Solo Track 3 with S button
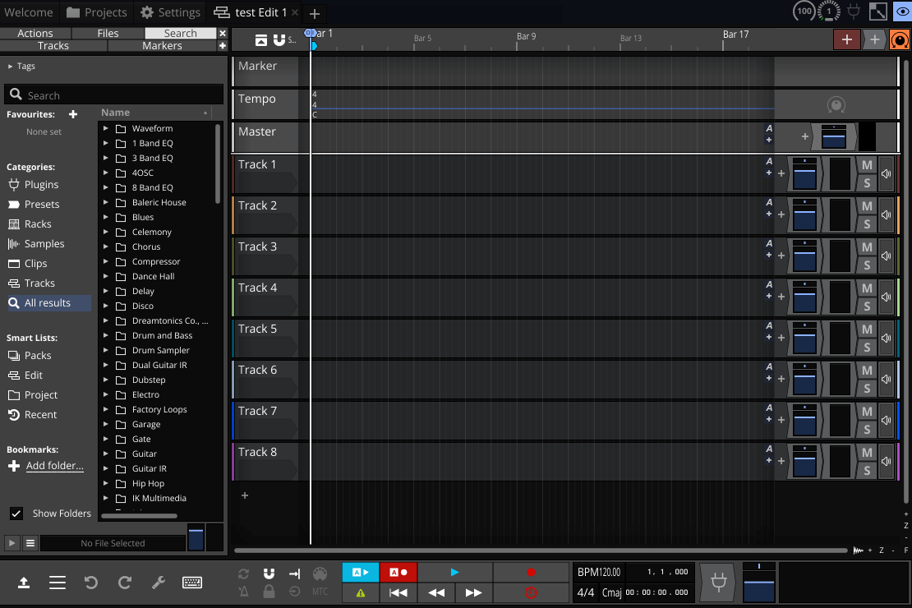Viewport: 912px width, 608px height. click(x=867, y=265)
